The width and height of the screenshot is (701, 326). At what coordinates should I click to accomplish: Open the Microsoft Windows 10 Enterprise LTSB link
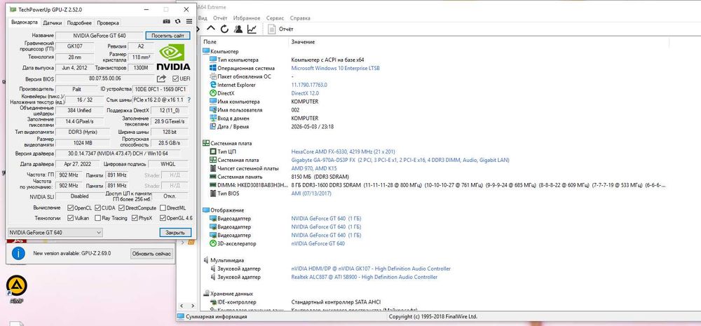point(335,68)
